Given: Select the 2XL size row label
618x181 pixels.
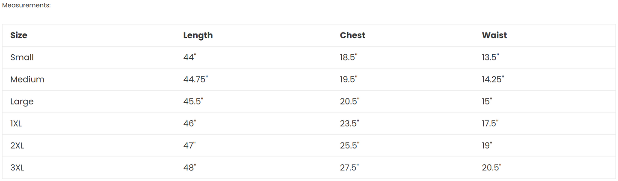Looking at the screenshot, I should pyautogui.click(x=17, y=146).
